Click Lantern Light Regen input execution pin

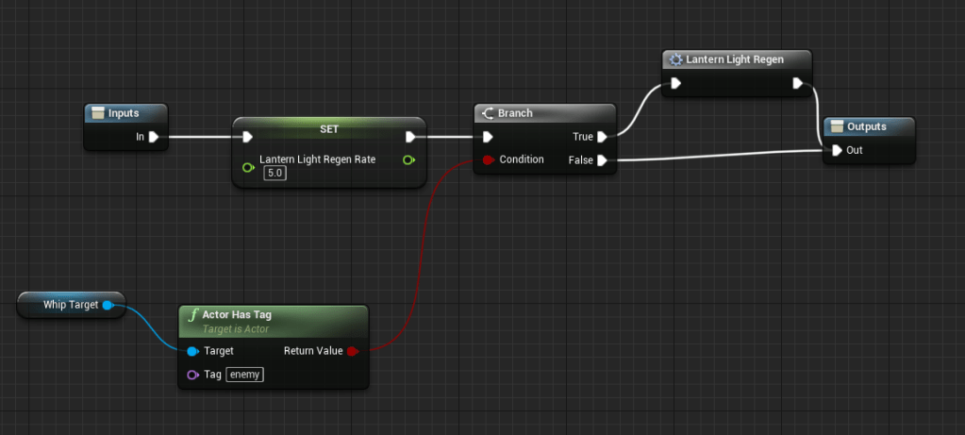675,83
